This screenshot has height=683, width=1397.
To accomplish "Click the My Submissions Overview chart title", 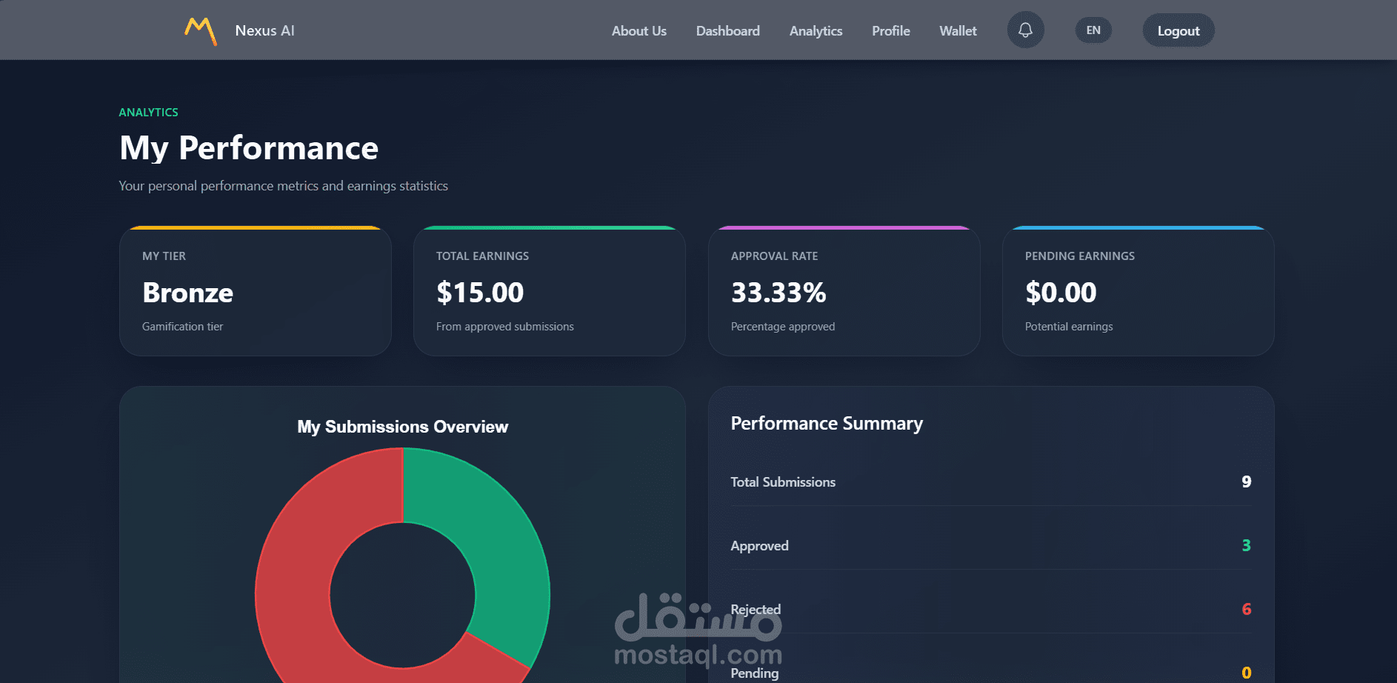I will [x=403, y=427].
